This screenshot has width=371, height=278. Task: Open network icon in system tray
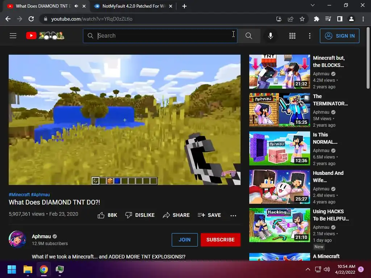(318, 269)
